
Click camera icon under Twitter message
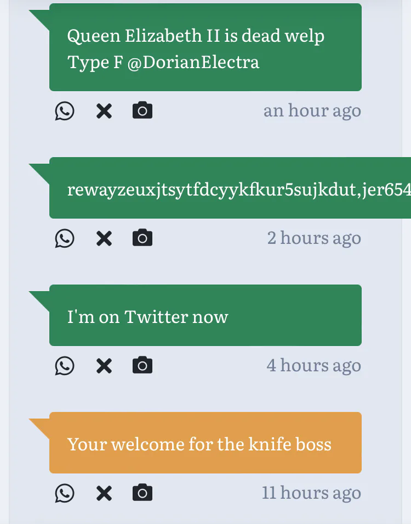point(142,365)
